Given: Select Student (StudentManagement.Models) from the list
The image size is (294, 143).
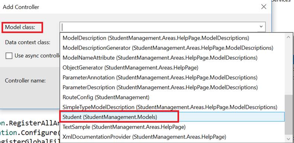Looking at the screenshot, I should pos(172,117).
